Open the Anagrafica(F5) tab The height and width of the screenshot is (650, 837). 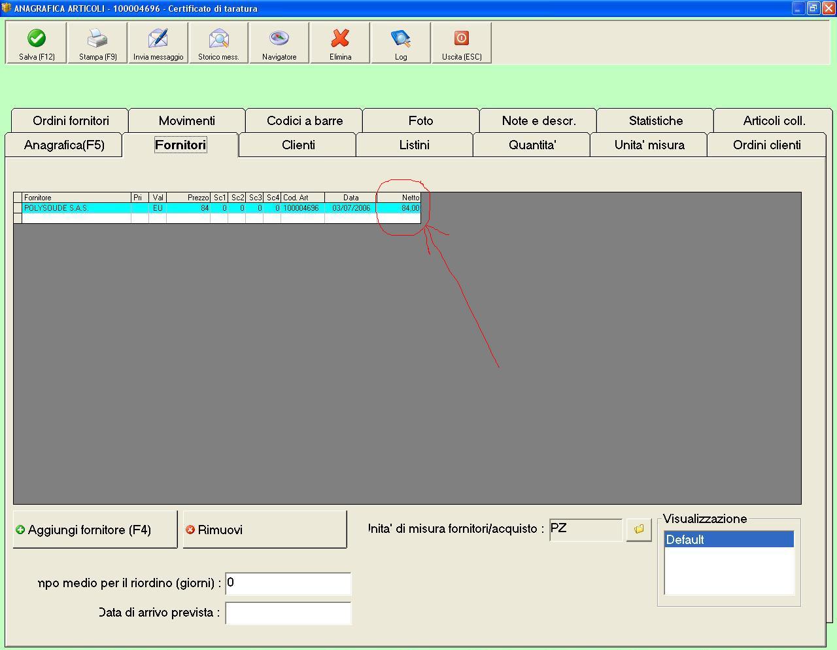(64, 145)
